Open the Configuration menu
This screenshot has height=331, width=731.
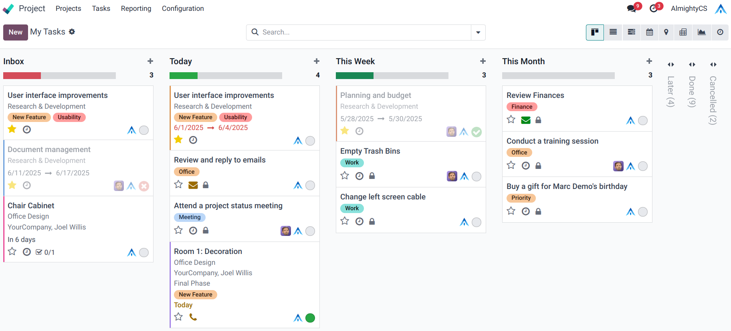(x=183, y=8)
